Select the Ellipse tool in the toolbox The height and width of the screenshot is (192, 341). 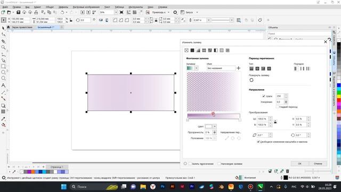(3, 72)
